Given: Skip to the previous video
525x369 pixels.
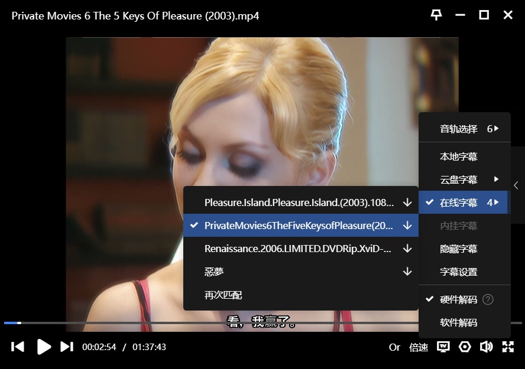Looking at the screenshot, I should point(18,347).
